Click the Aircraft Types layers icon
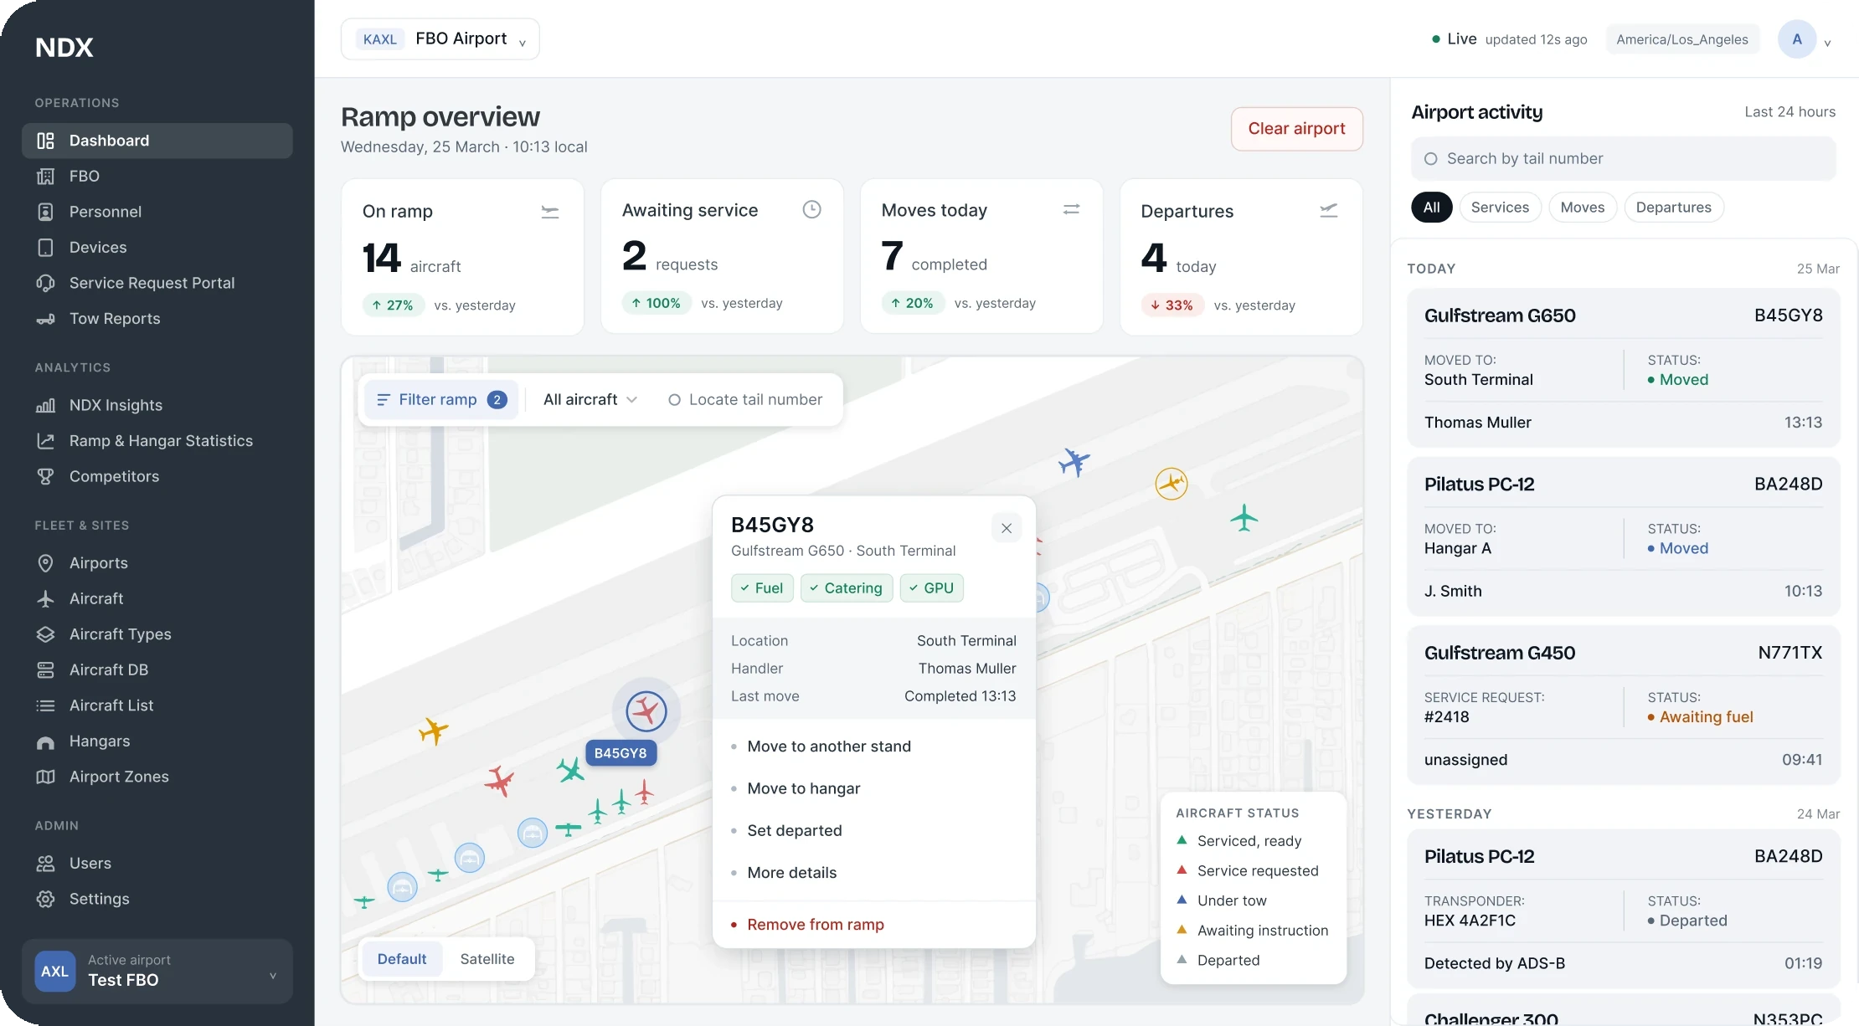This screenshot has height=1026, width=1859. (x=46, y=634)
